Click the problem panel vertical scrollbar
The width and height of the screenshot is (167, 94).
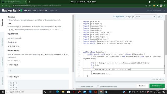(x=73, y=44)
